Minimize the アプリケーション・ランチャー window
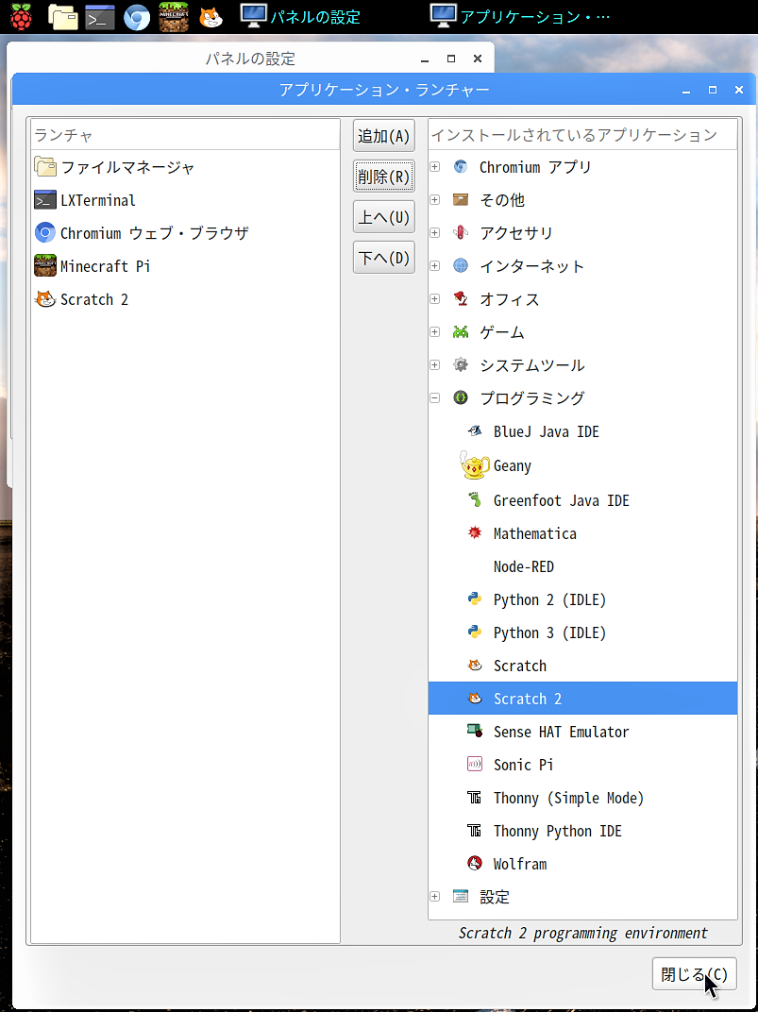 click(685, 91)
